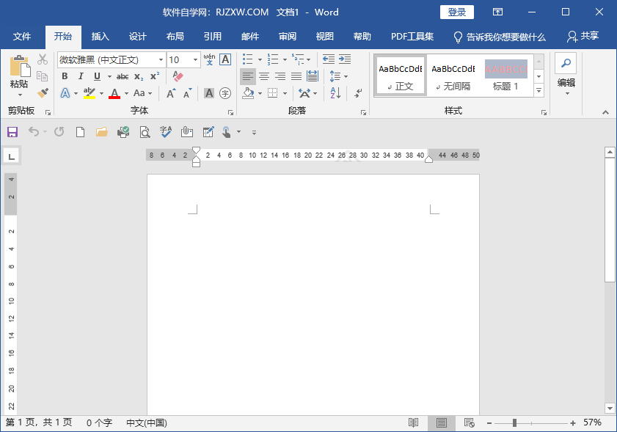Viewport: 617px width, 432px height.
Task: Open the 布局 ribbon tab
Action: point(175,37)
